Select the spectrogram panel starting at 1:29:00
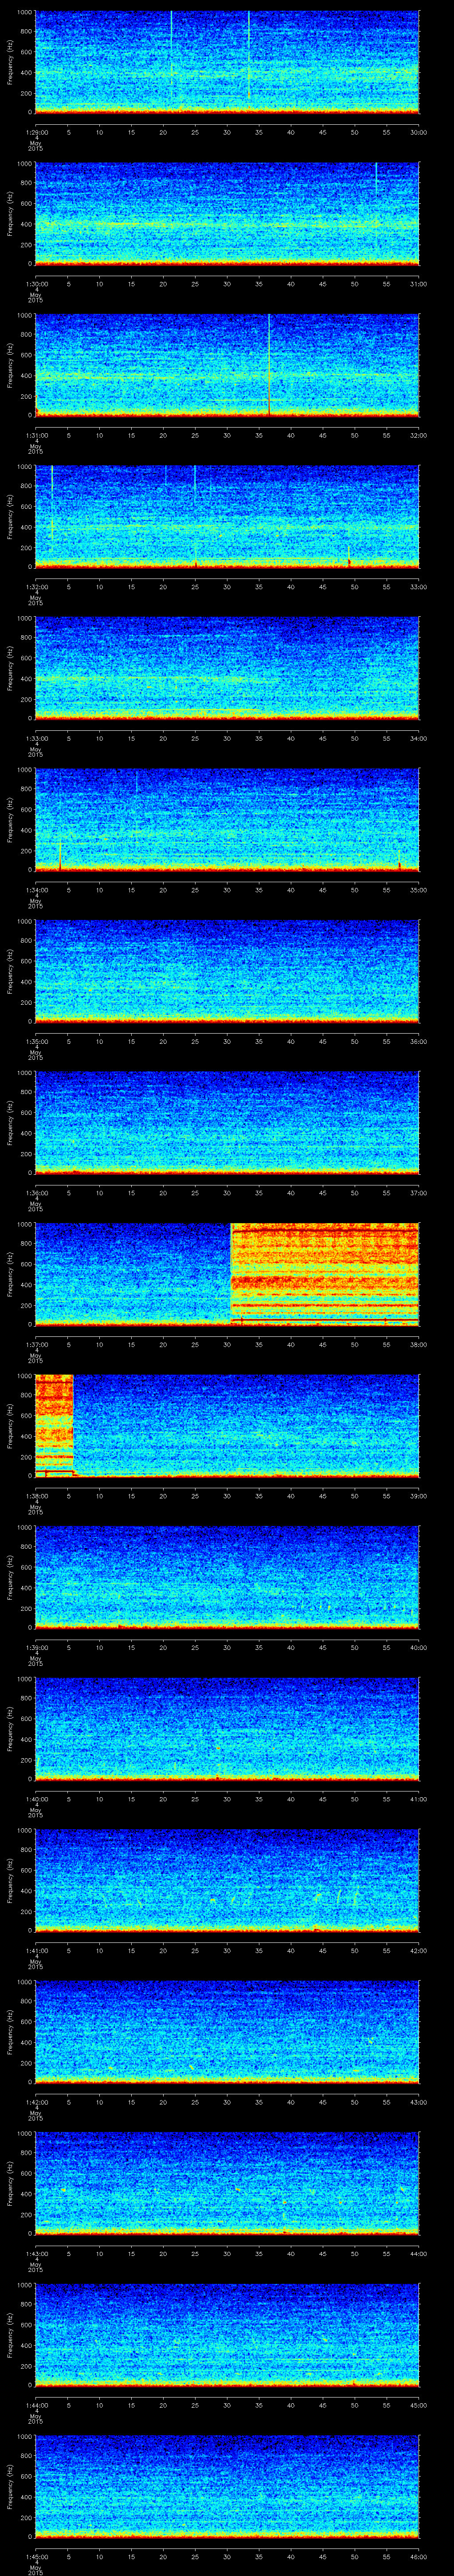This screenshot has height=2576, width=454. 227,62
